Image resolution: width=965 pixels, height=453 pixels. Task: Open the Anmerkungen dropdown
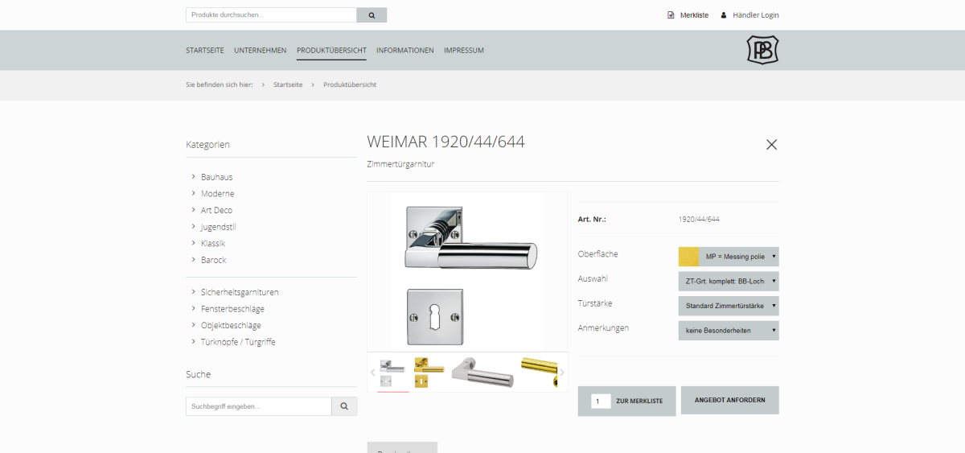[x=729, y=331]
